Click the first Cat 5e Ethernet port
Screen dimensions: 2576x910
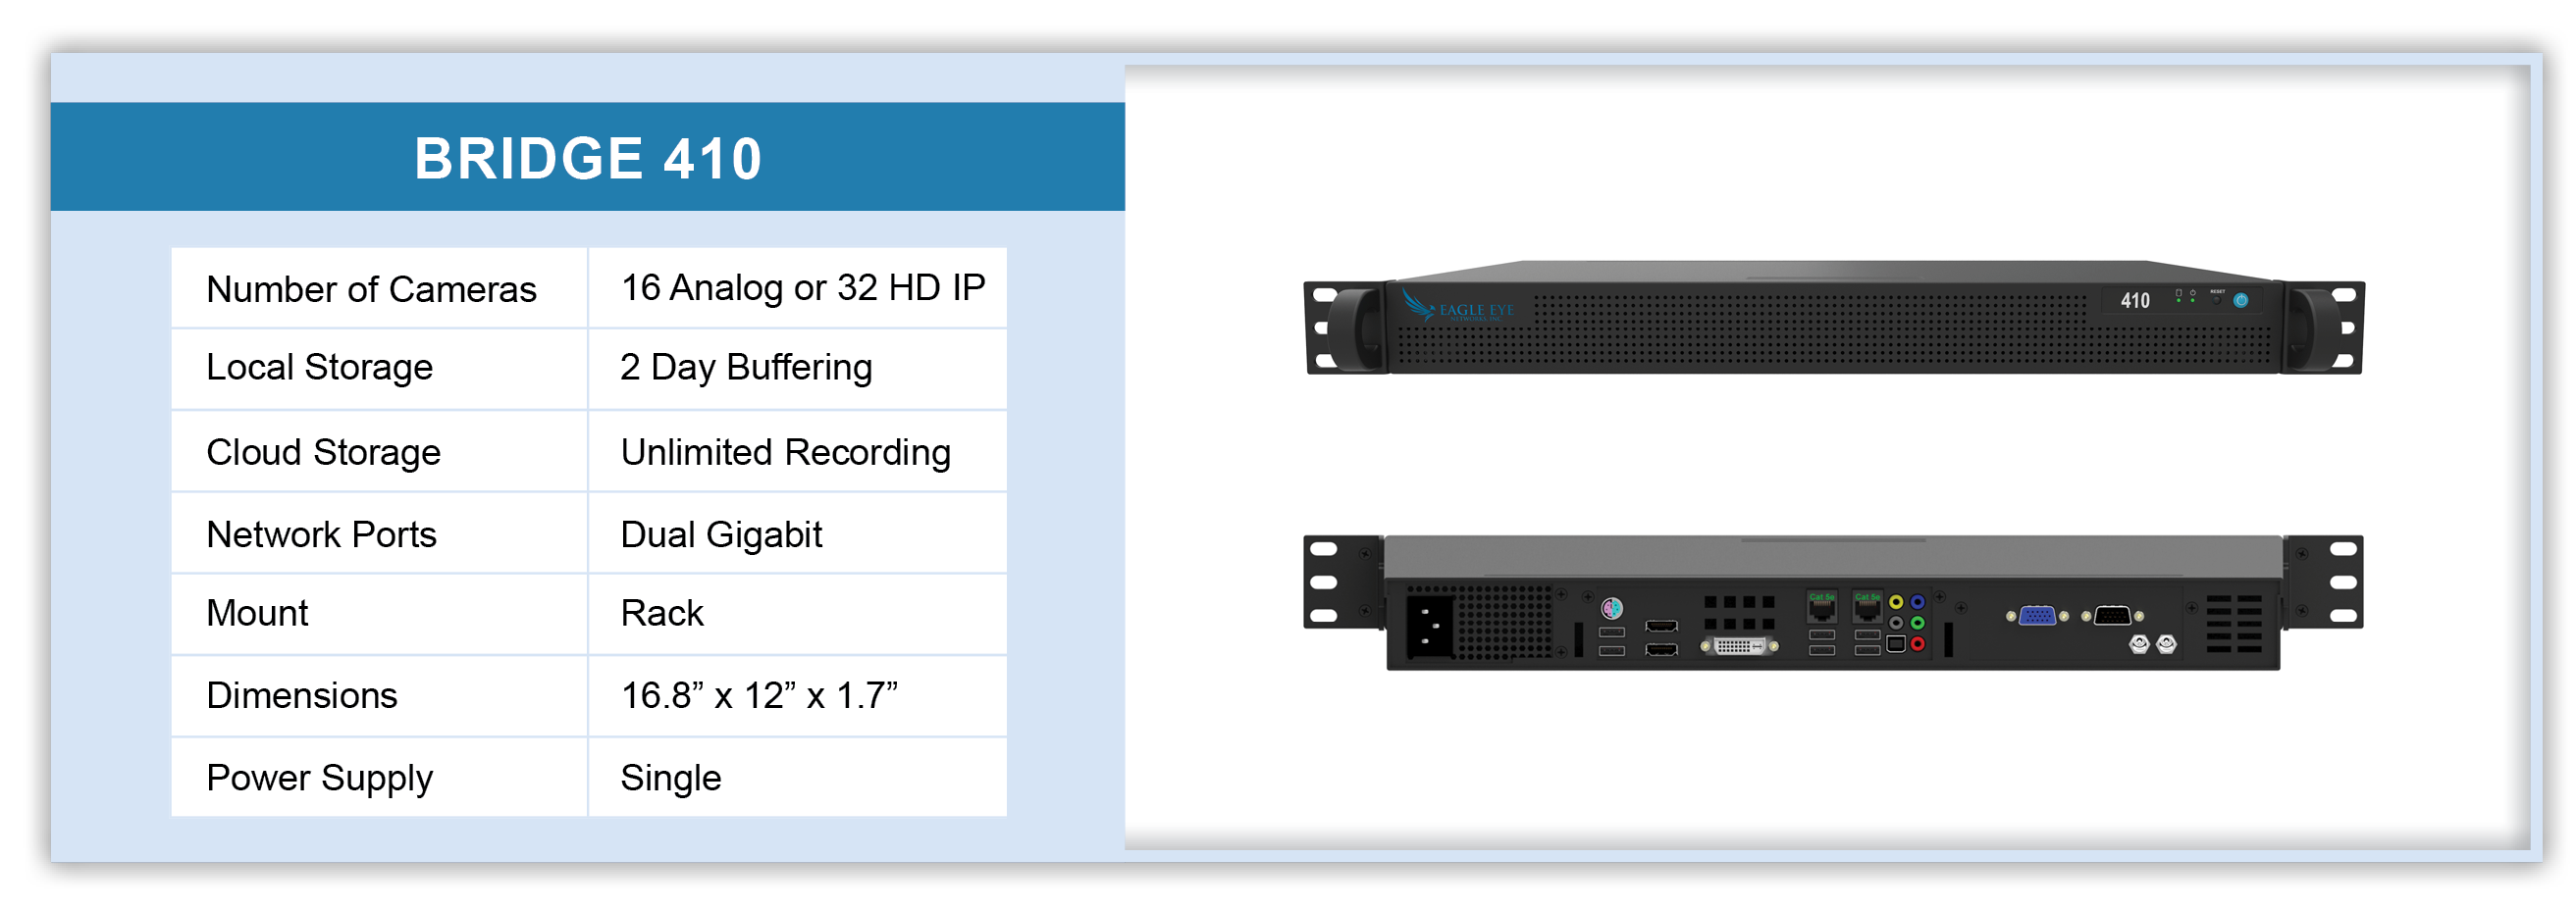(x=1821, y=605)
